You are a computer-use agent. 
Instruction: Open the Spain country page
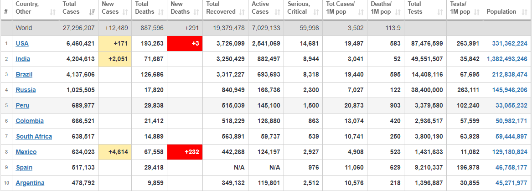coord(24,167)
